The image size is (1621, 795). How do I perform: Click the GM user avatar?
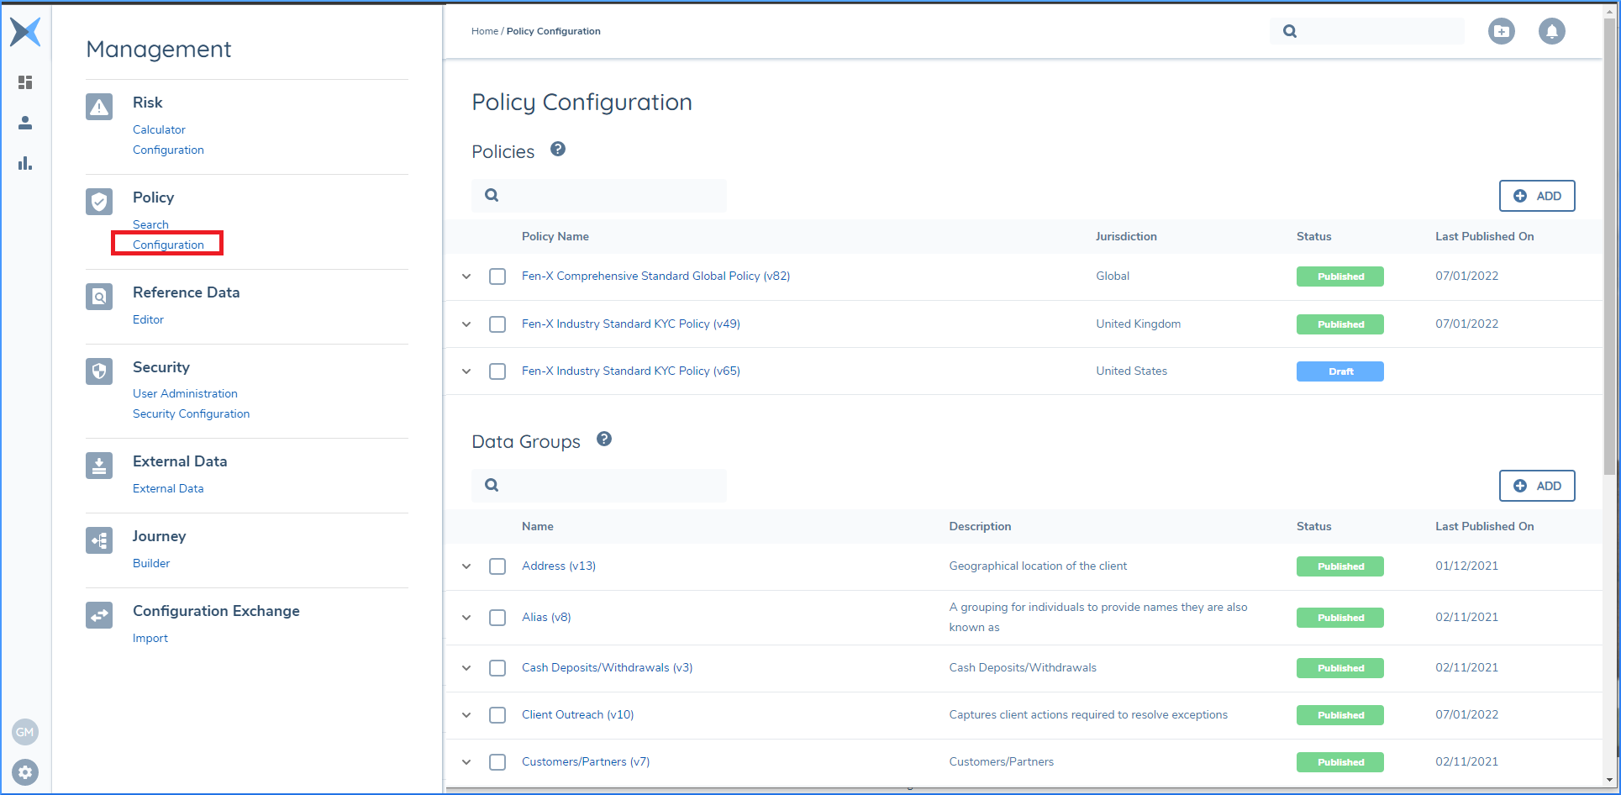(x=25, y=732)
